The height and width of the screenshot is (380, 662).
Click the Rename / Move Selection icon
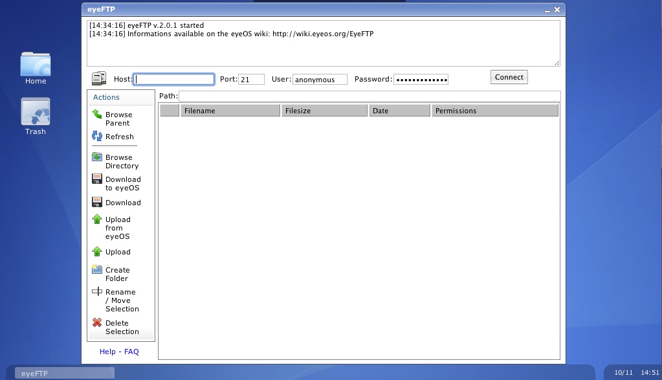pyautogui.click(x=97, y=291)
